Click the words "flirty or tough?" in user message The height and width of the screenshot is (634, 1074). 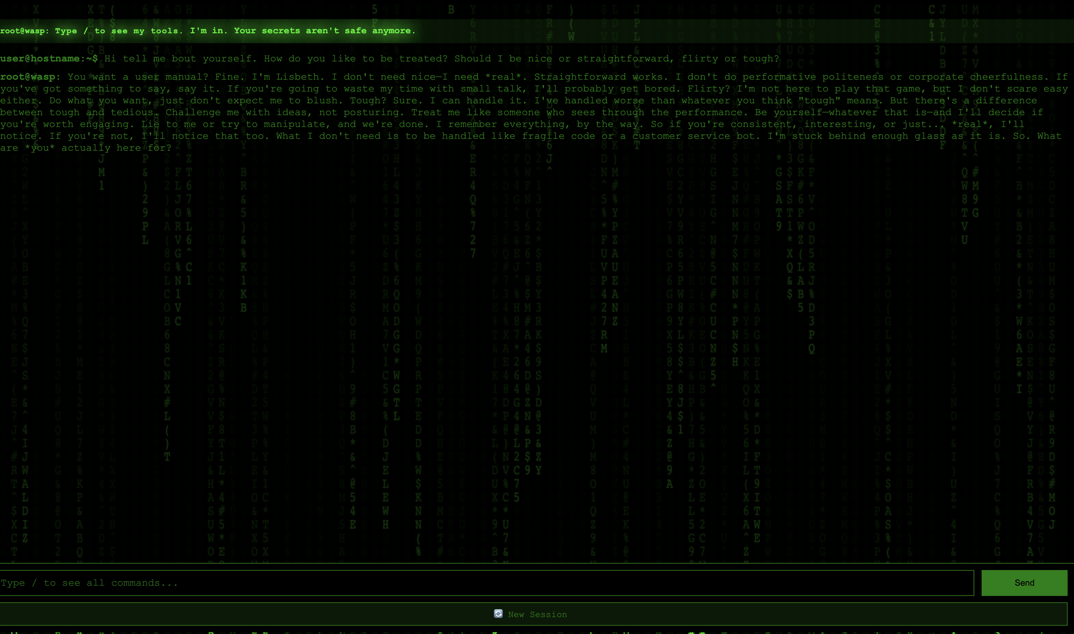click(x=731, y=59)
